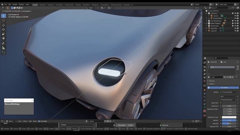This screenshot has width=240, height=135.
Task: Open the World properties tab
Action: point(205,81)
